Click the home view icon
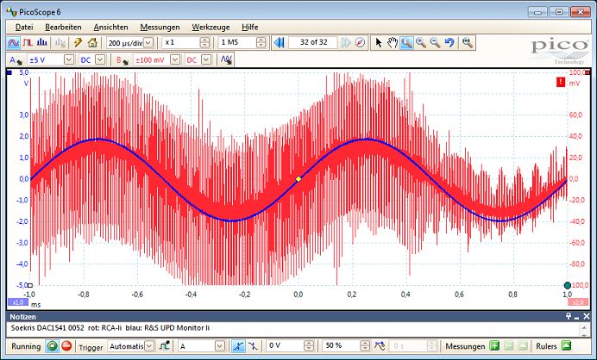This screenshot has height=360, width=597. [92, 42]
